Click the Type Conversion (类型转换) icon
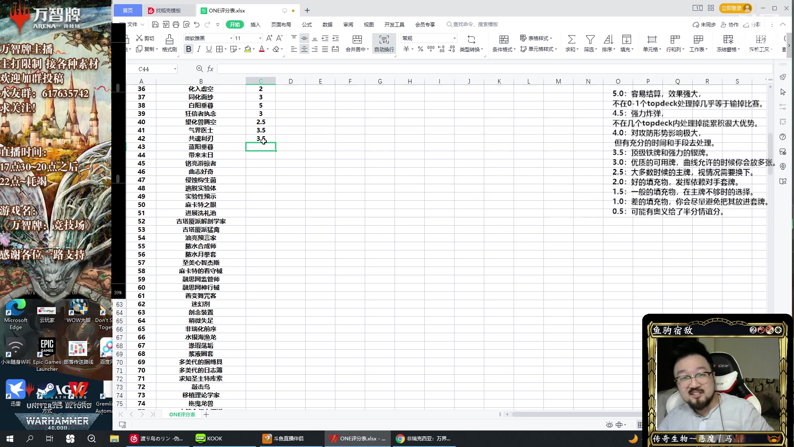 pos(471,39)
